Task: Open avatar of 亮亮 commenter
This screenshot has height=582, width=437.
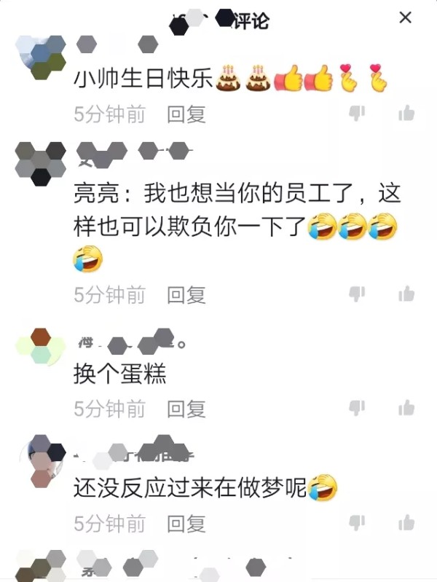Action: coord(41,164)
